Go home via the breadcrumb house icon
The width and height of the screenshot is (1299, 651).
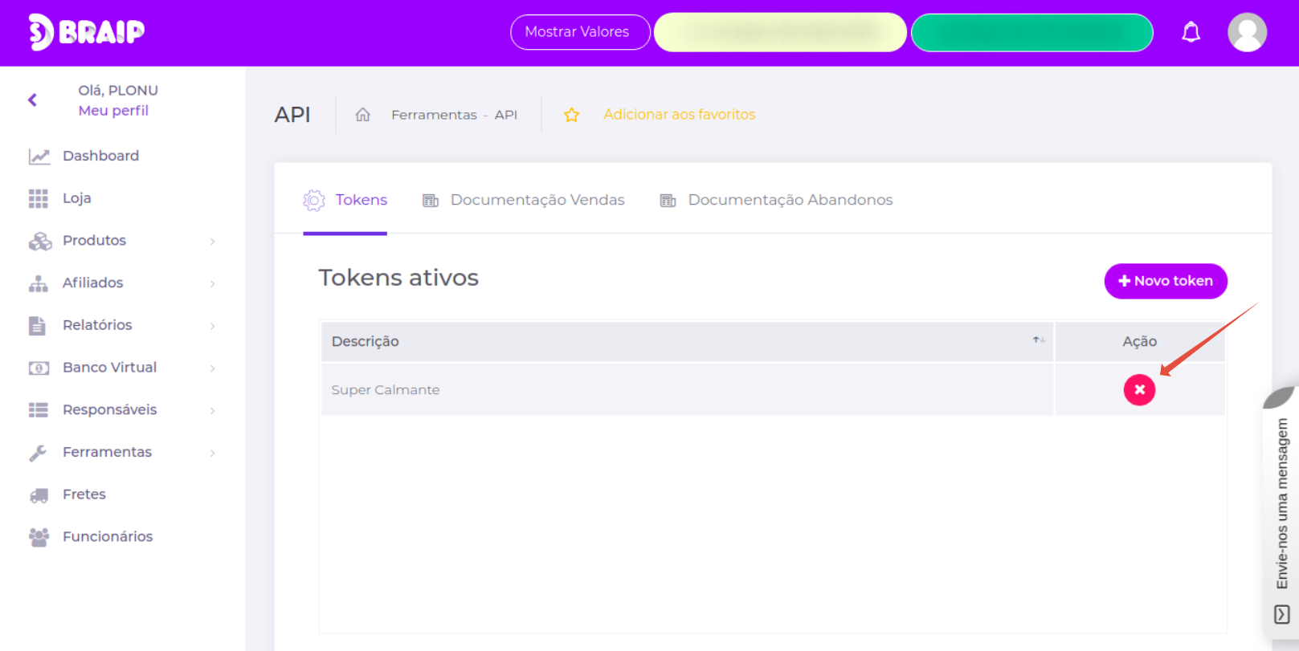point(363,115)
